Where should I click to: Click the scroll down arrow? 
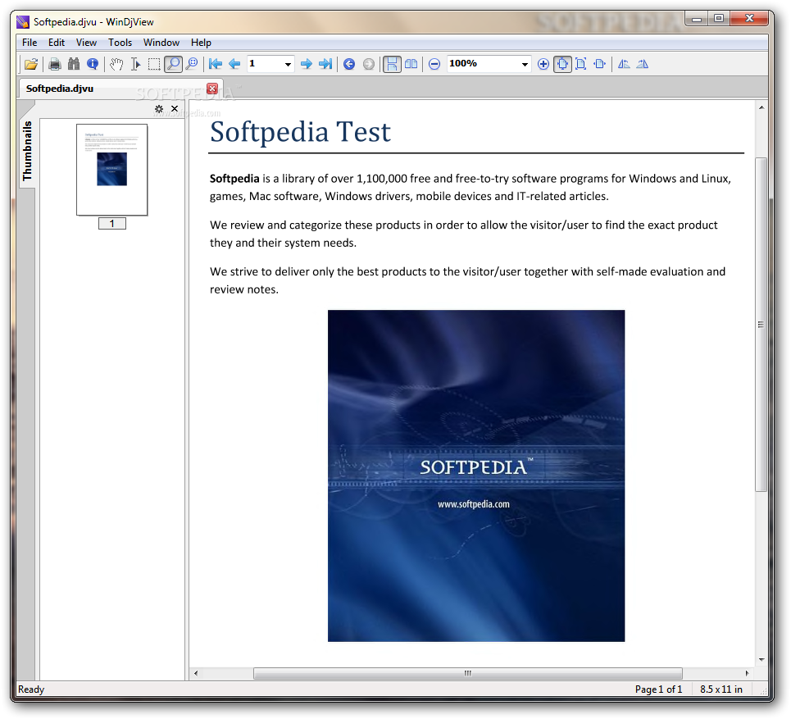761,659
